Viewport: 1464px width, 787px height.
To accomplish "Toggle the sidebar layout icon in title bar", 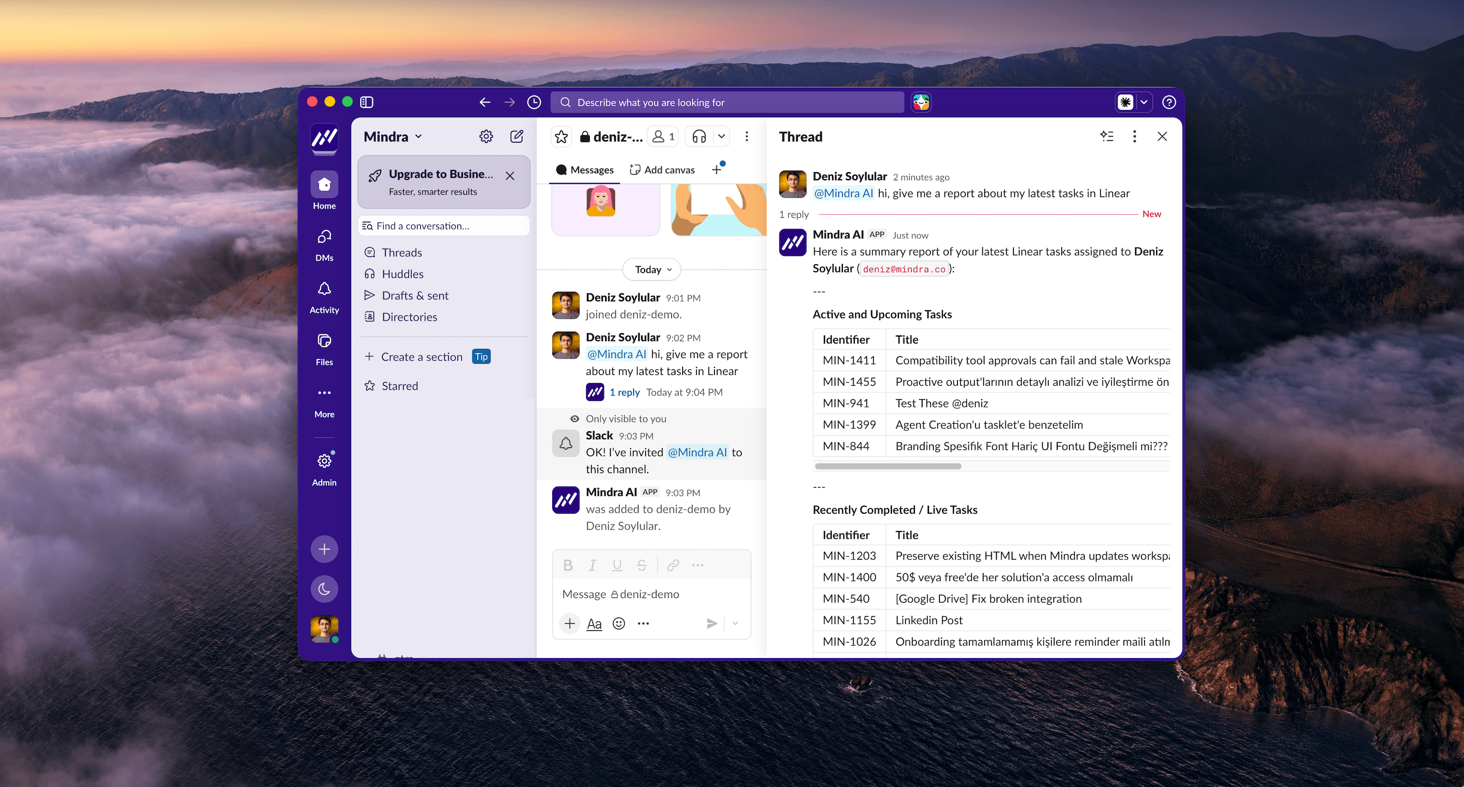I will coord(367,102).
